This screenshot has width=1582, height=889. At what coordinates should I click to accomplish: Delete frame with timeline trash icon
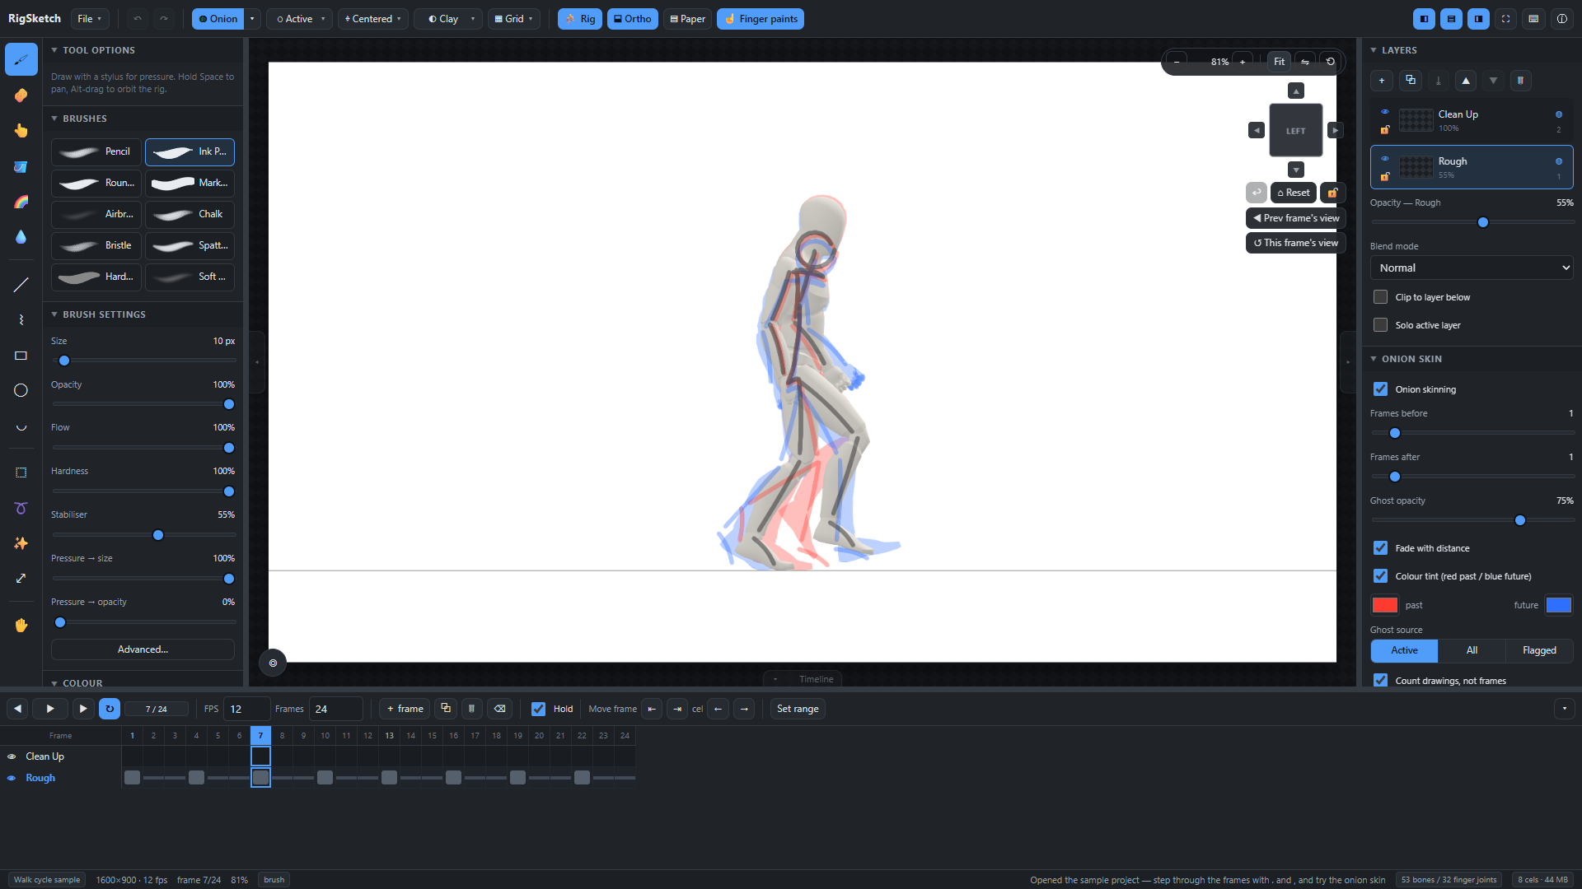click(472, 709)
